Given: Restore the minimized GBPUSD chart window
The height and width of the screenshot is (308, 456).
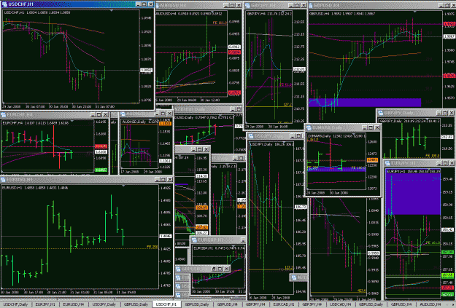Looking at the screenshot, I should 214,269.
